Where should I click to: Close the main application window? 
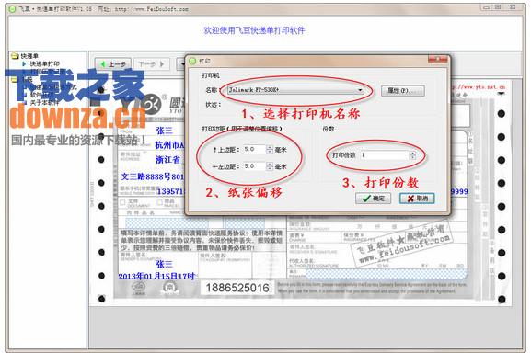[x=514, y=6]
